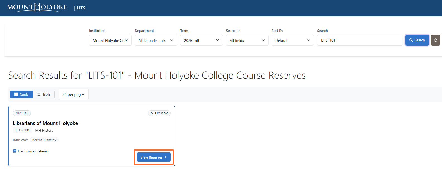Switch to Table view
442x170 pixels.
point(44,94)
